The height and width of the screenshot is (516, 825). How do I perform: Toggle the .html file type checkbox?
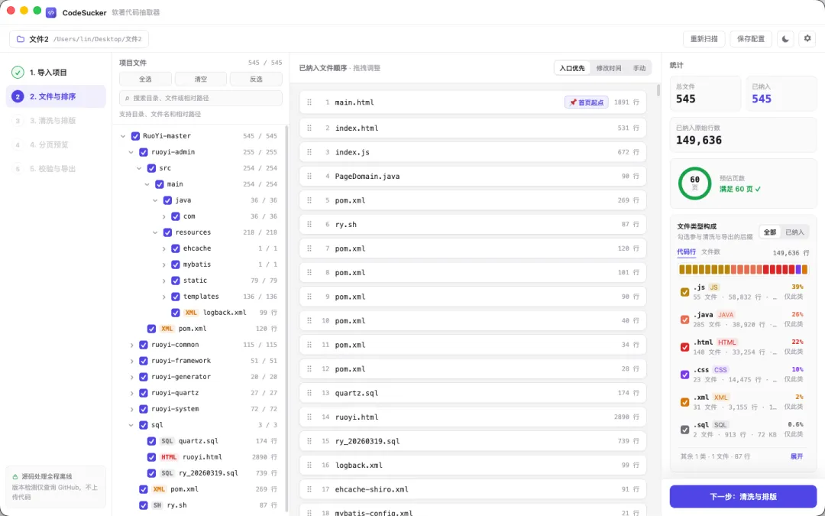(684, 347)
